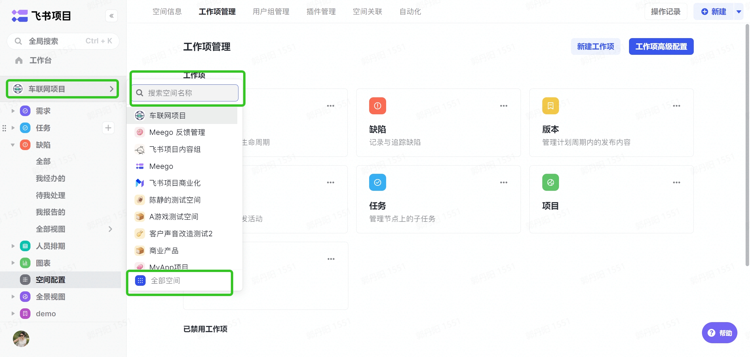
Task: Click the 搜索空间名称 search field
Action: tap(185, 93)
